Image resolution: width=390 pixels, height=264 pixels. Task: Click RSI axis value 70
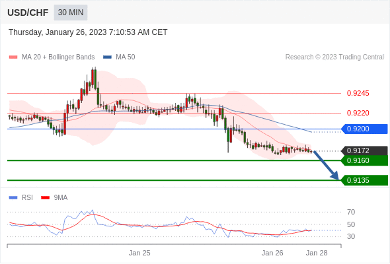click(351, 212)
